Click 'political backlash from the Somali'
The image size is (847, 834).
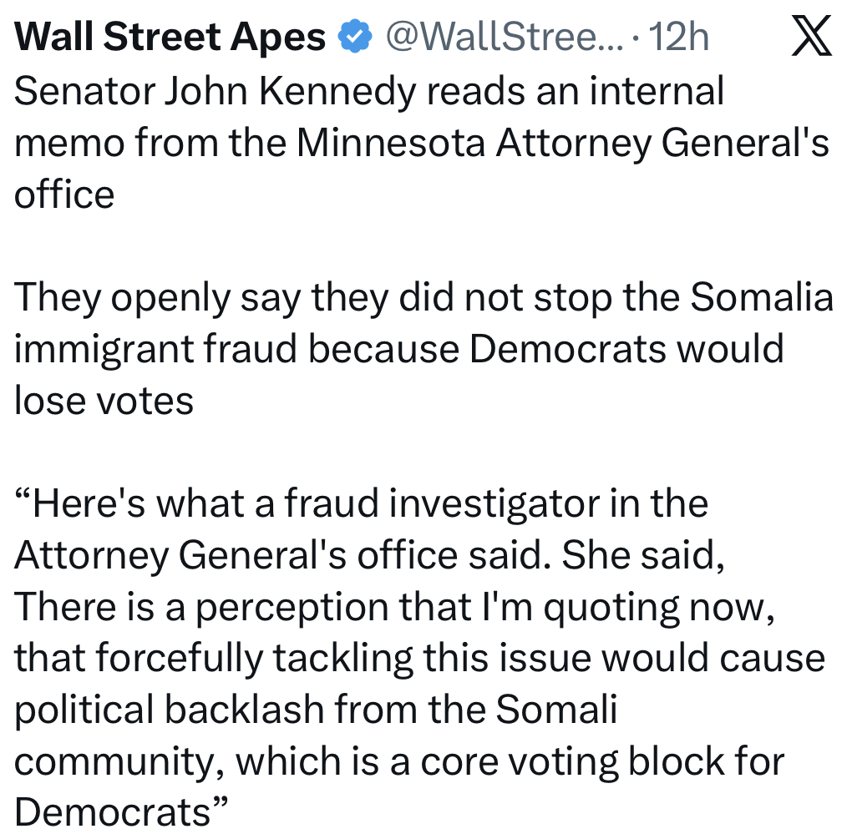tap(316, 710)
